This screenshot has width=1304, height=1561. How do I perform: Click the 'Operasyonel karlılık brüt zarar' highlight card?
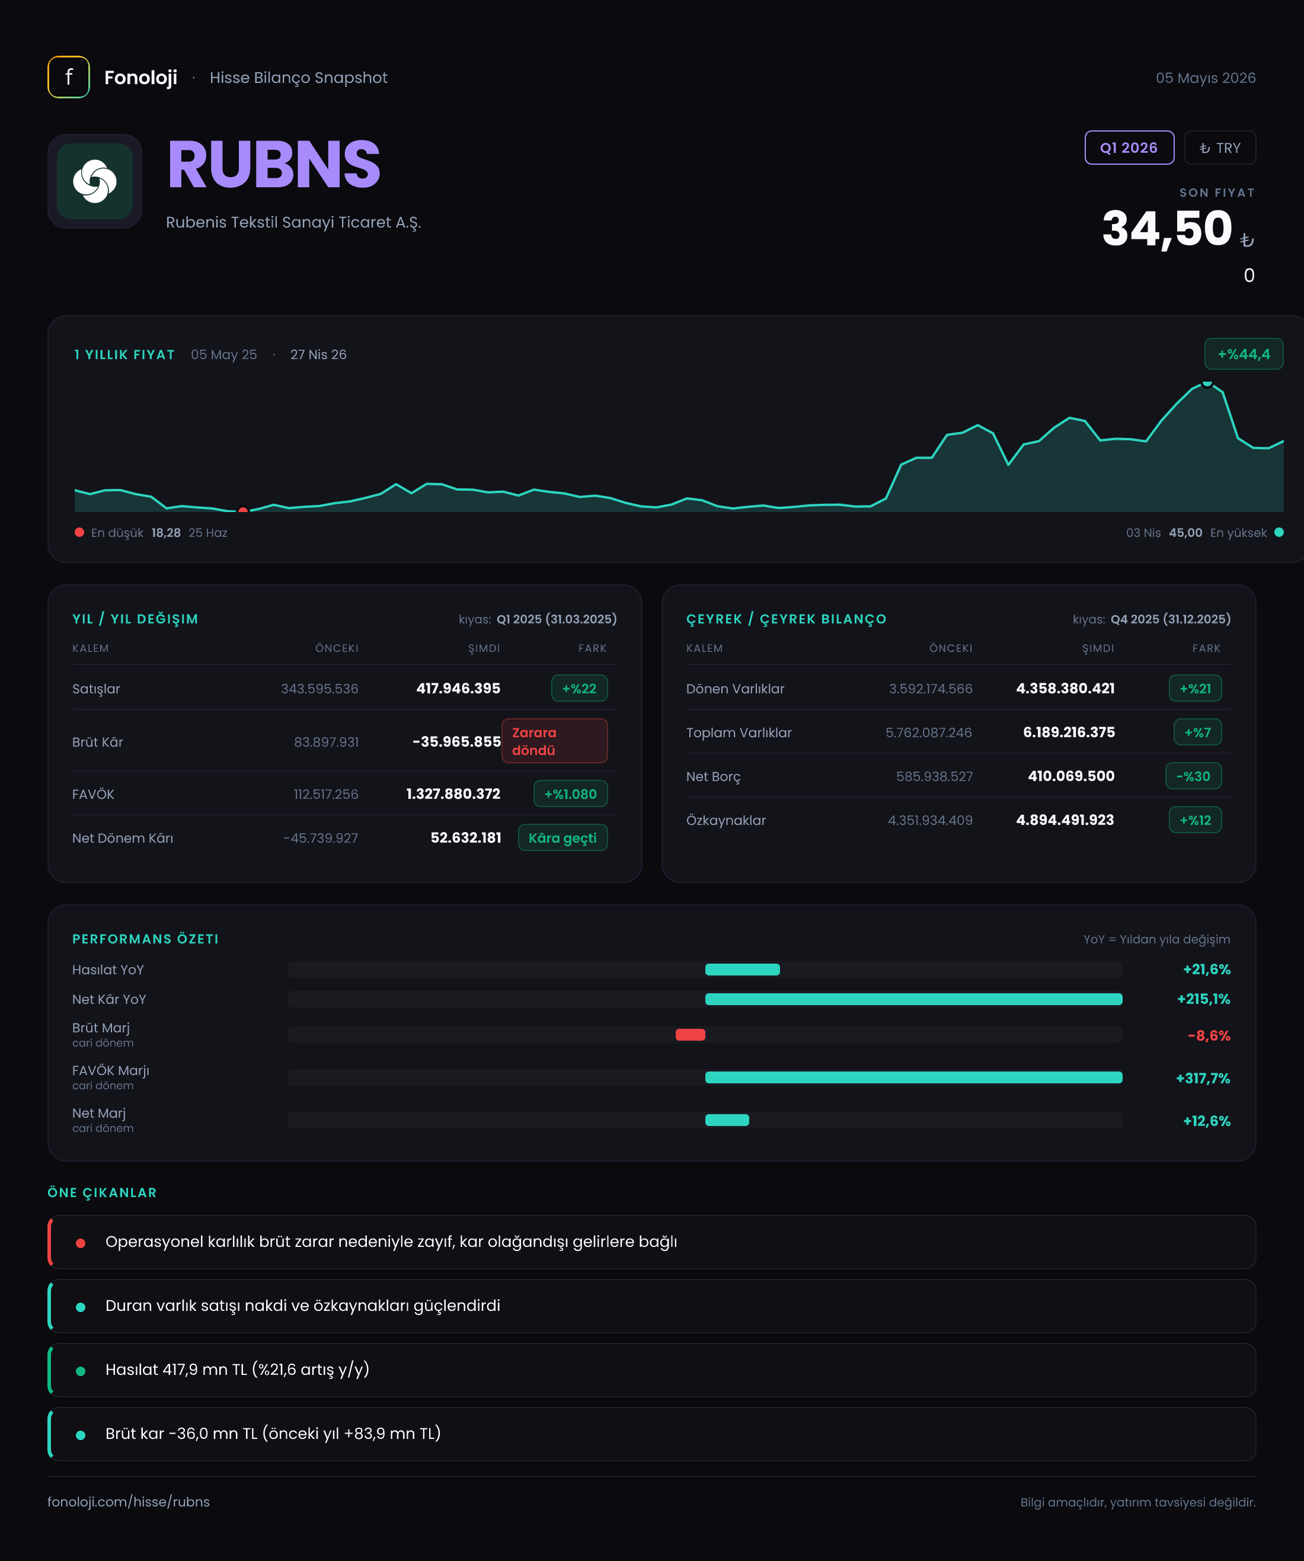652,1242
